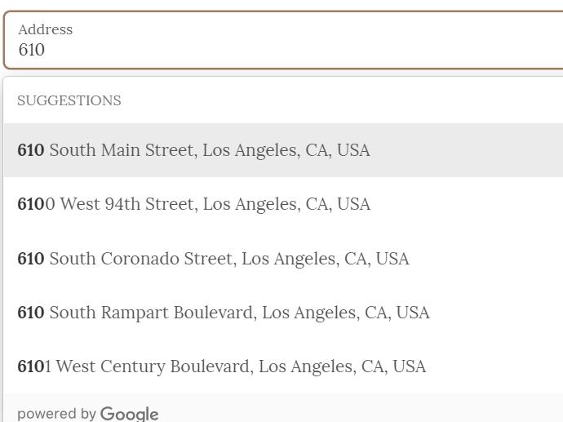
Task: Click the SUGGESTIONS header label
Action: click(69, 100)
